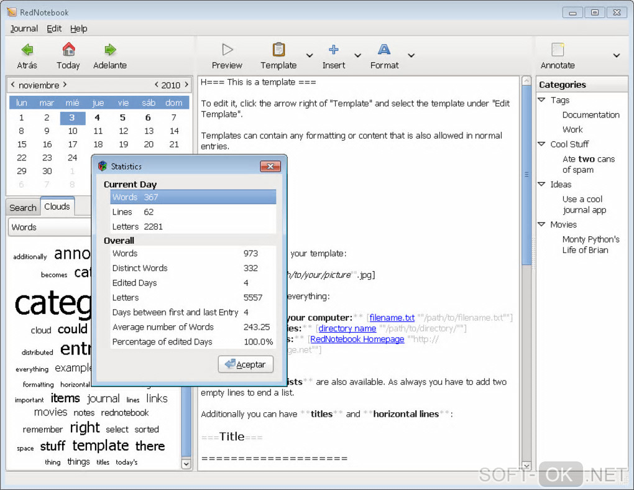This screenshot has width=634, height=490.
Task: Click the Template clipboard icon
Action: click(278, 49)
